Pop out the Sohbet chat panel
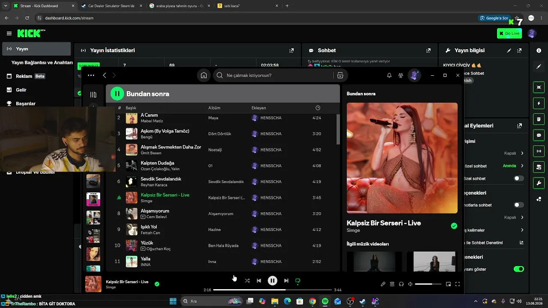The height and width of the screenshot is (308, 548). (428, 50)
